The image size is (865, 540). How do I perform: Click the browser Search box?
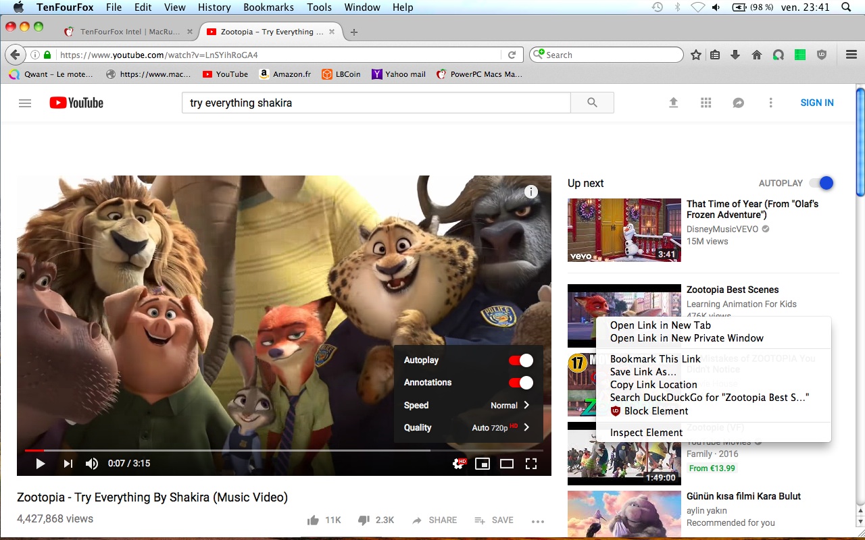click(x=606, y=55)
